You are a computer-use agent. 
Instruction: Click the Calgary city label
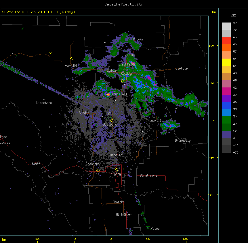coord(115,174)
